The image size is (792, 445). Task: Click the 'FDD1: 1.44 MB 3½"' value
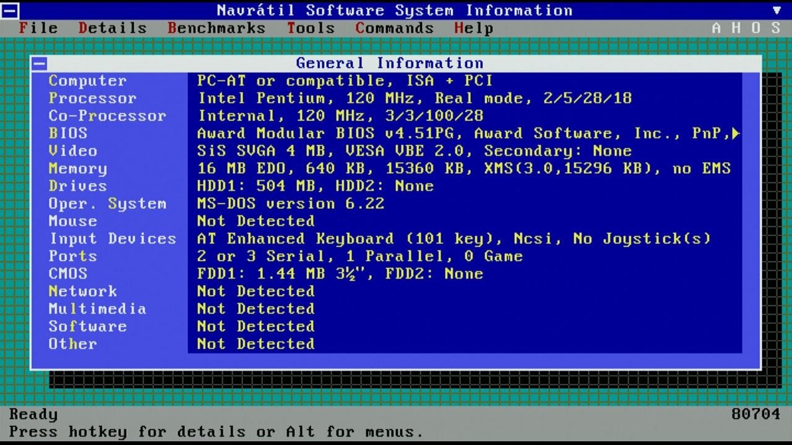click(281, 273)
